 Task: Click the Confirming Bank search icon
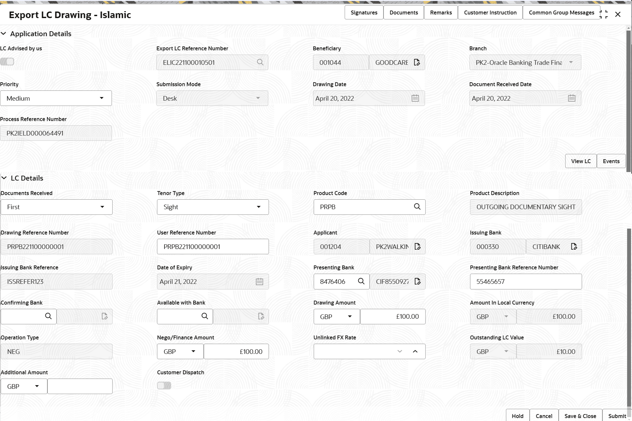(48, 316)
